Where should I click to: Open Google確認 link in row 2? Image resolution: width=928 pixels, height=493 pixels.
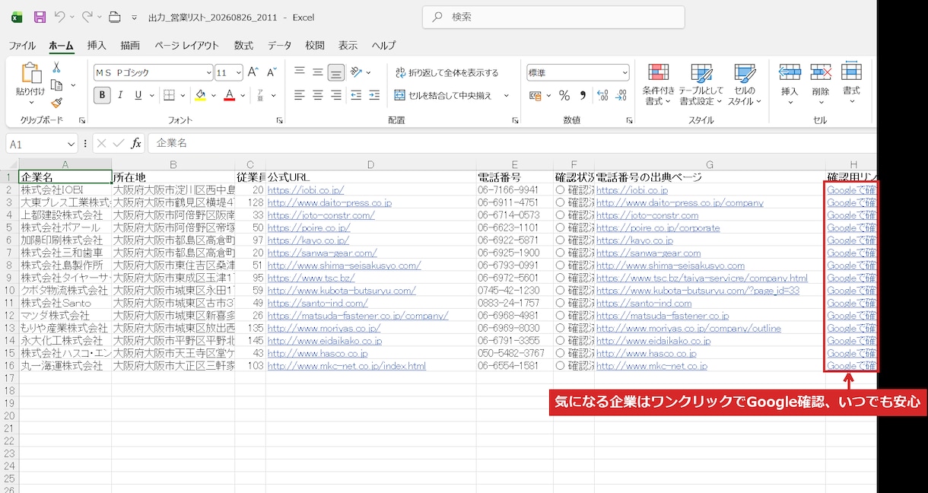pos(851,190)
